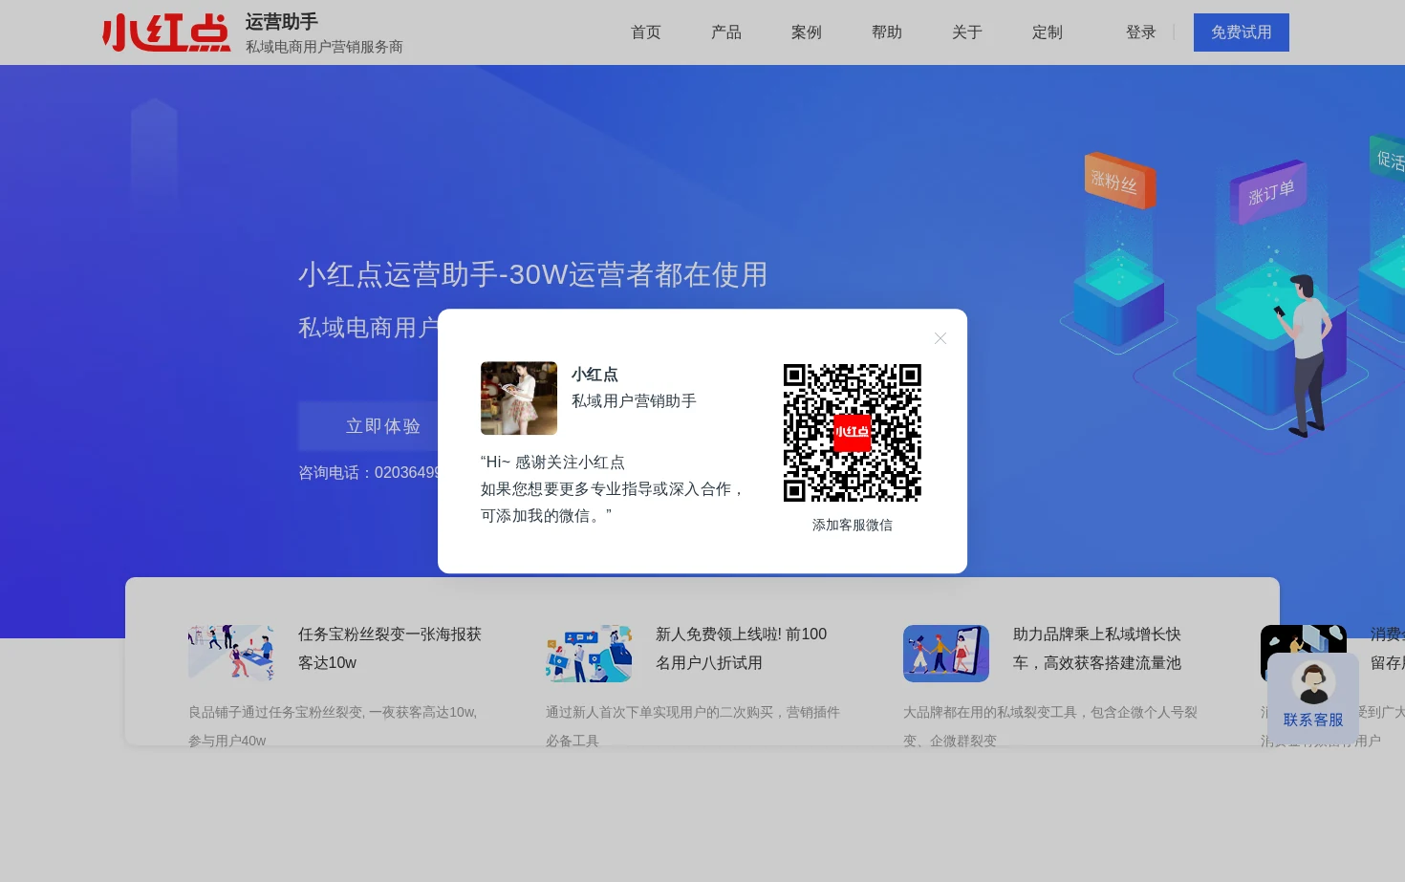The height and width of the screenshot is (882, 1405).
Task: Click the hero headline 小红点运营助手-30W运营者都在使用
Action: (533, 275)
